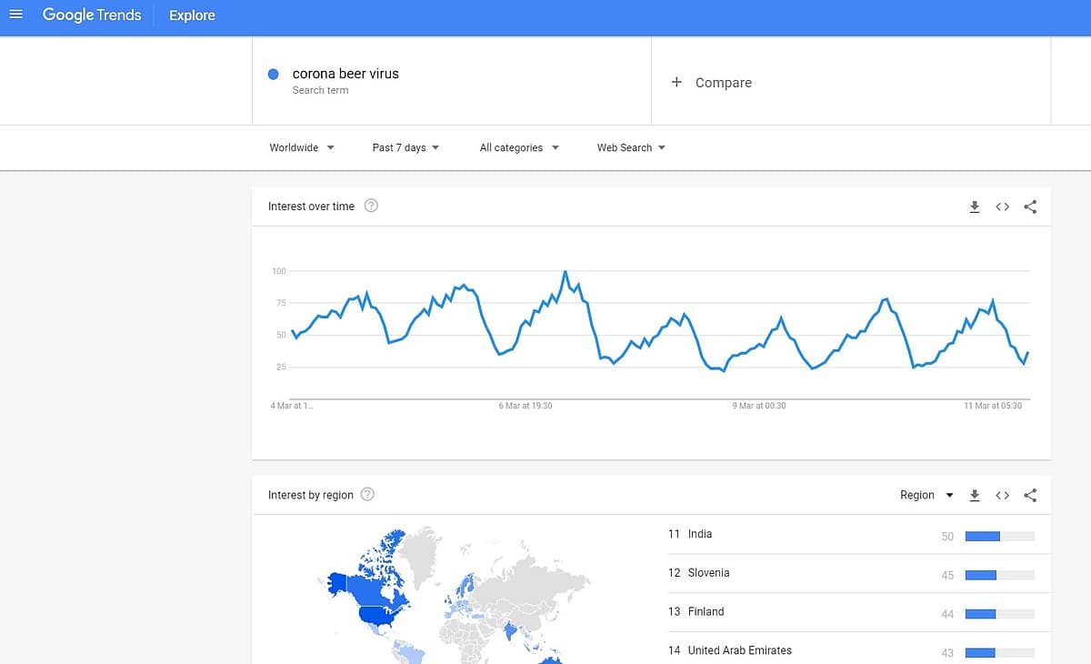Screen dimensions: 1091x664
Task: Change the Region resolution dropdown
Action: 926,496
